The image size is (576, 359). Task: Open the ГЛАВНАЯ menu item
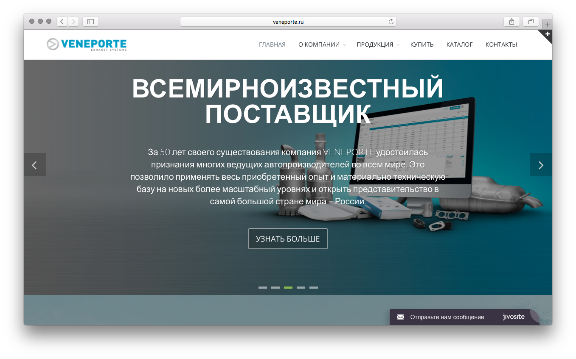(272, 45)
